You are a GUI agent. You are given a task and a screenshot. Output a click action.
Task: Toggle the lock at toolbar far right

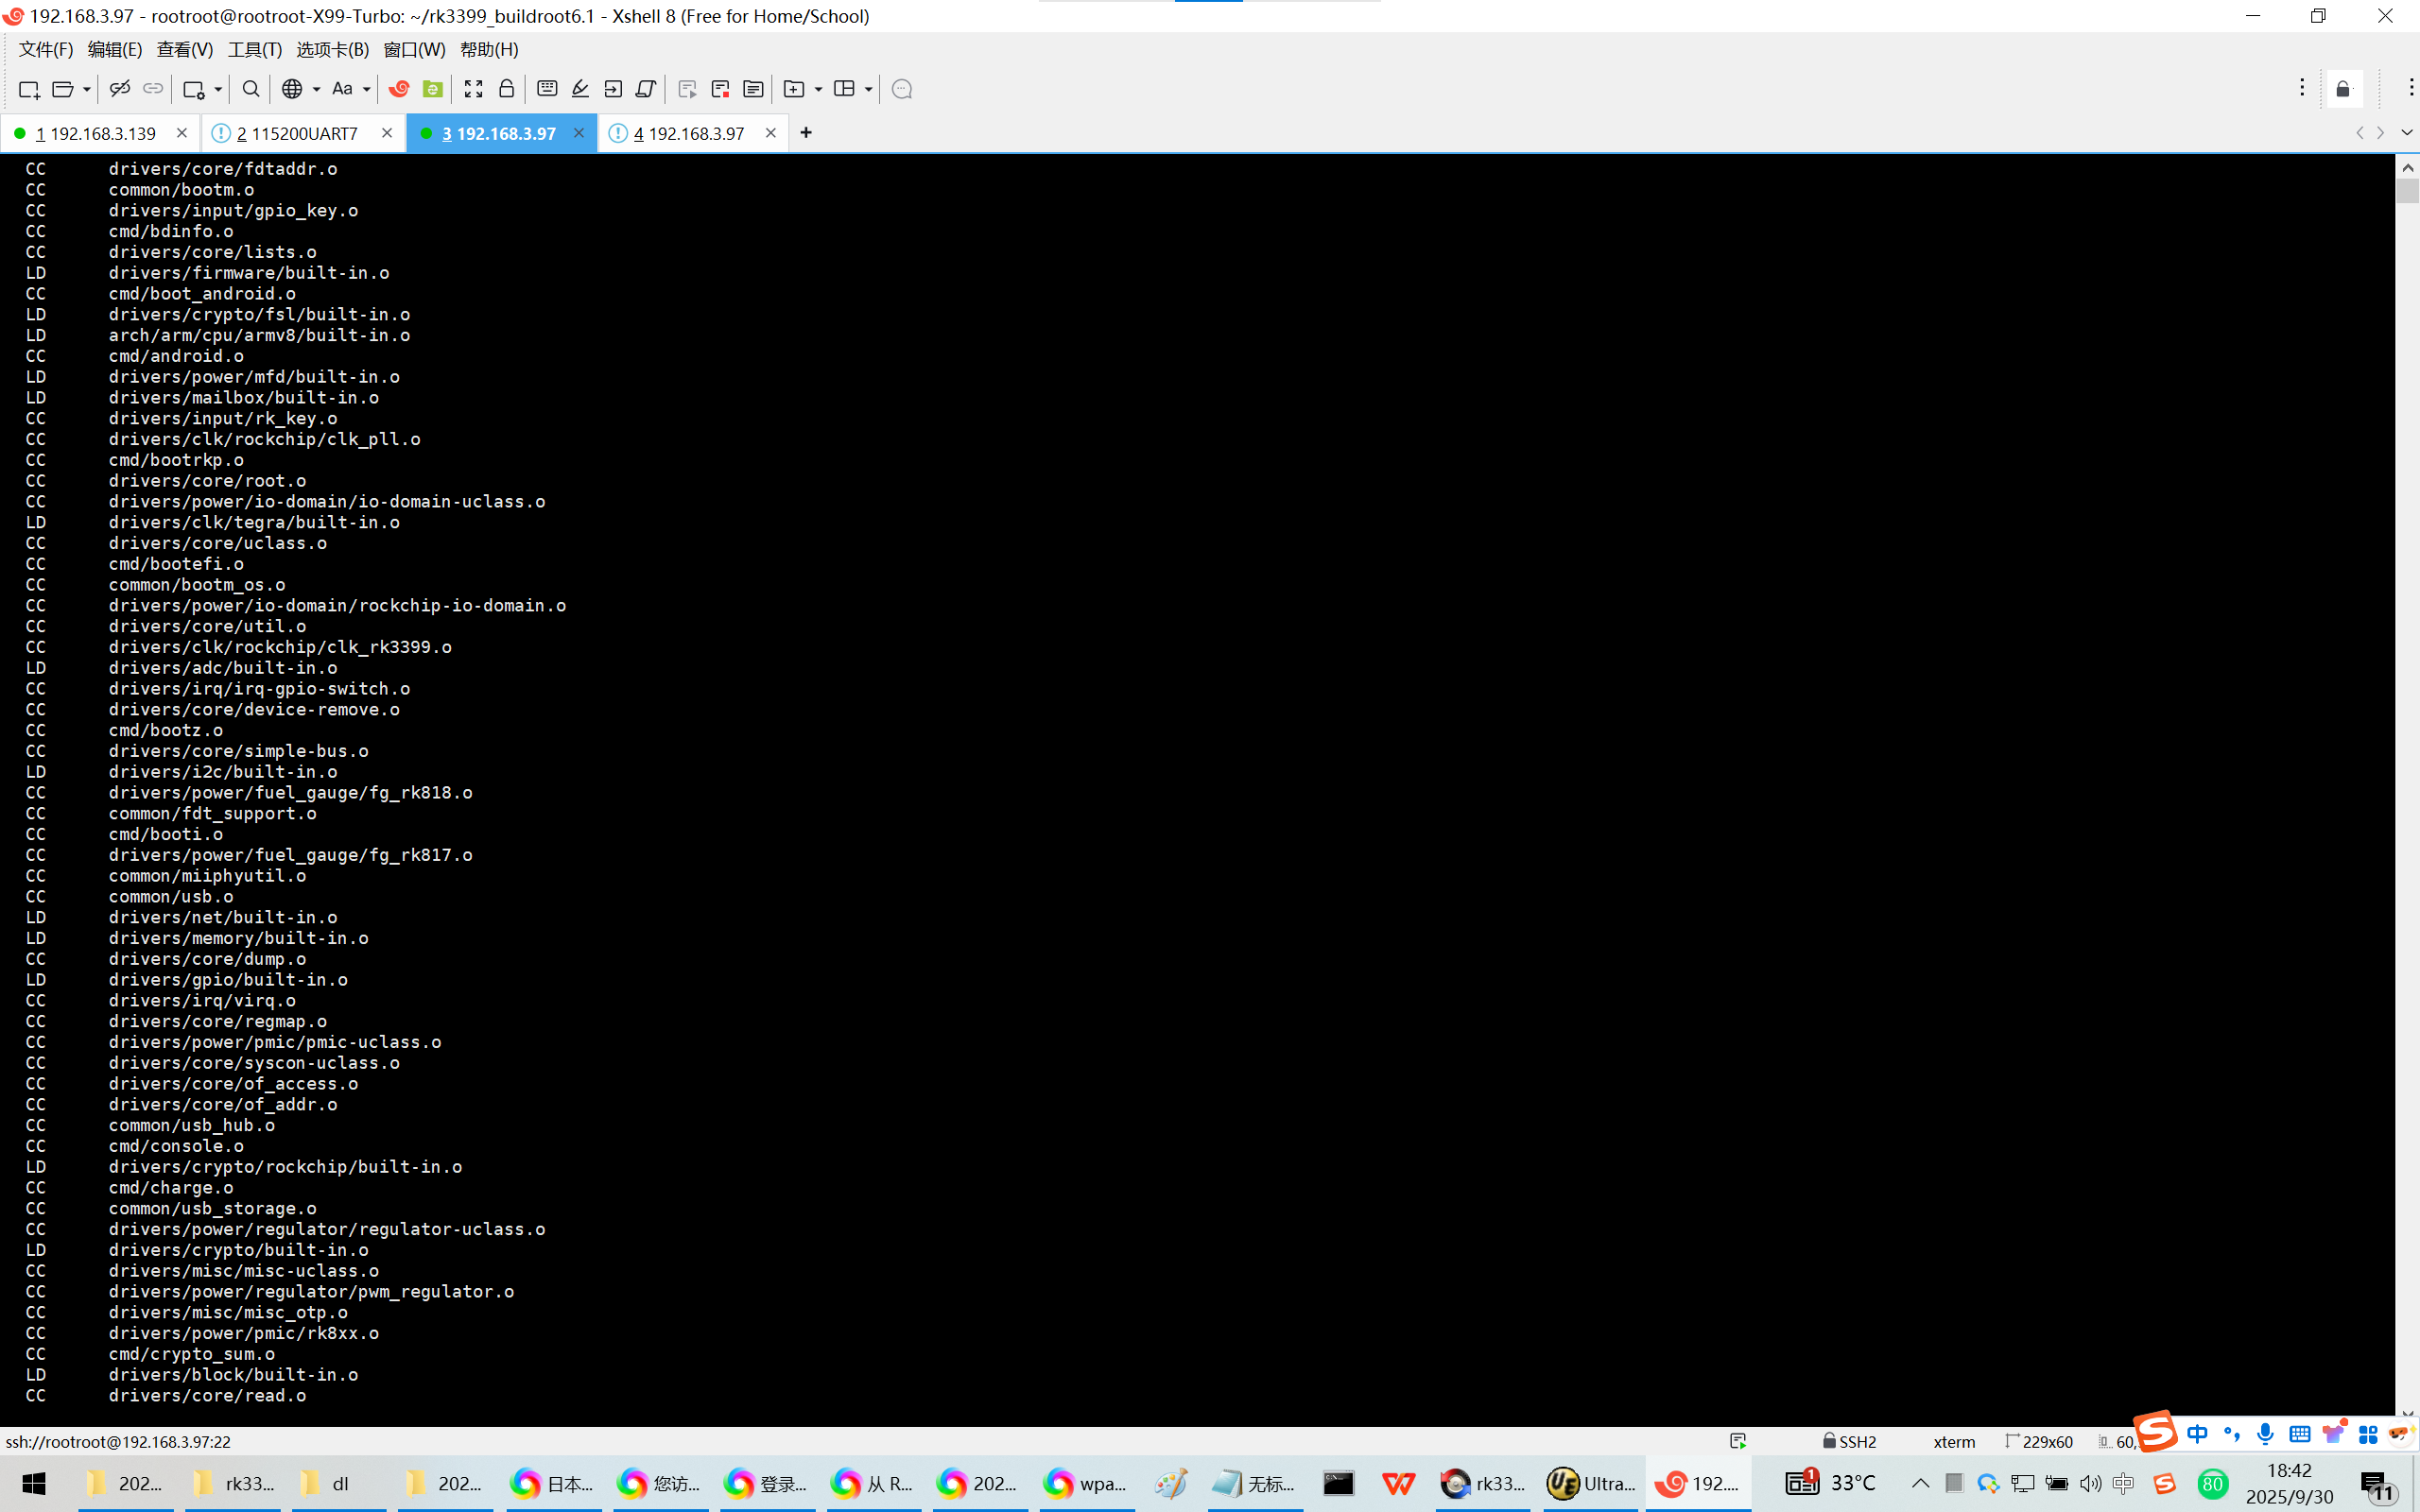coord(2343,89)
